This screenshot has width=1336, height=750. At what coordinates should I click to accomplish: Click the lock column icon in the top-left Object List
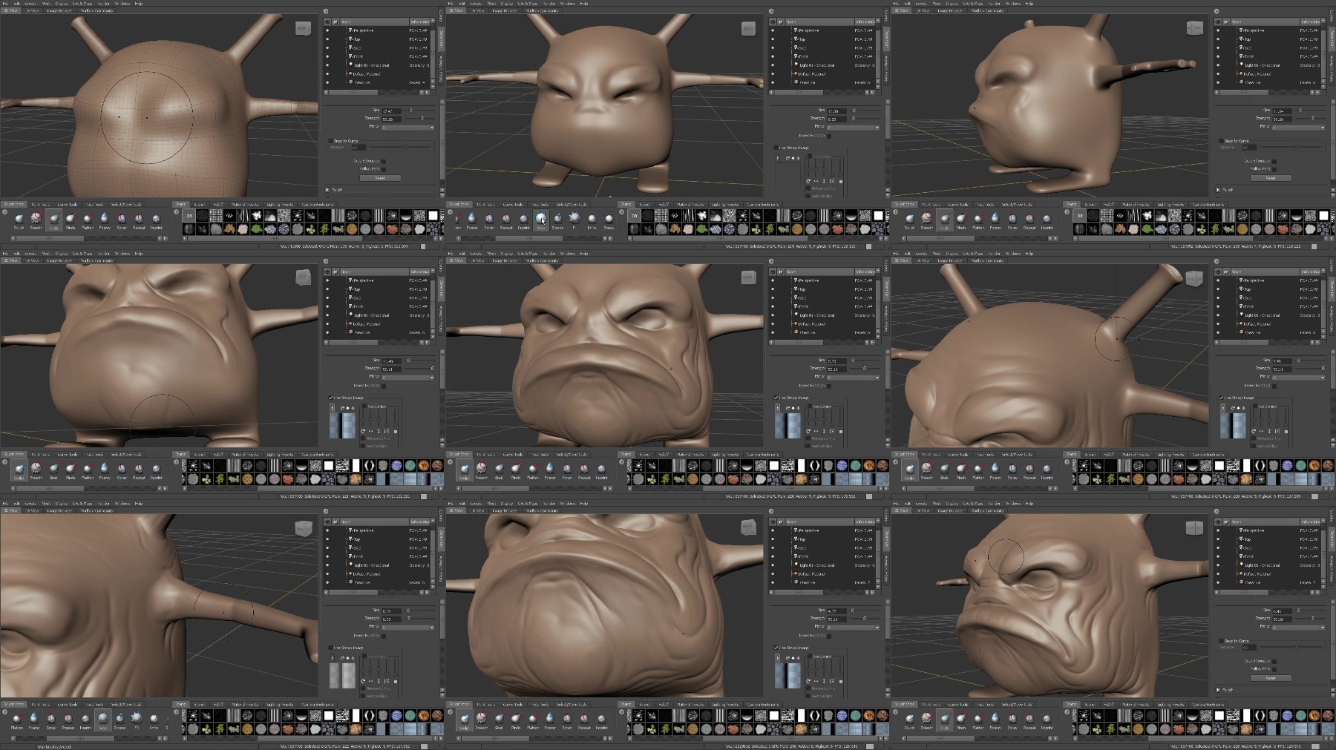click(335, 22)
